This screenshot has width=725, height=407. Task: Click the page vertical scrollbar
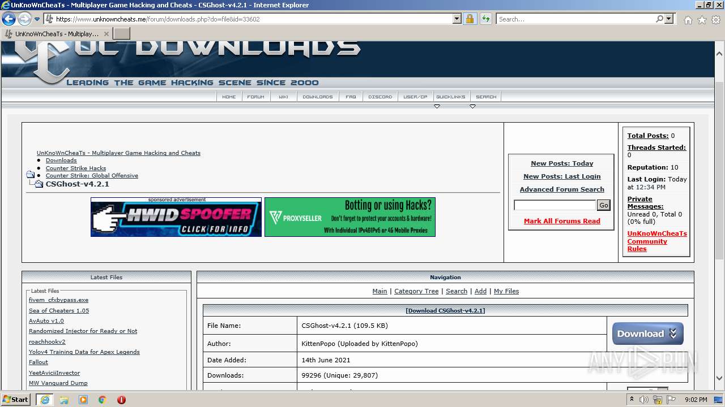[x=719, y=170]
